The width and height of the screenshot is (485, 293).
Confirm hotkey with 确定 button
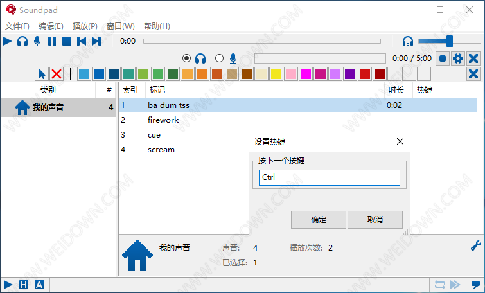318,220
